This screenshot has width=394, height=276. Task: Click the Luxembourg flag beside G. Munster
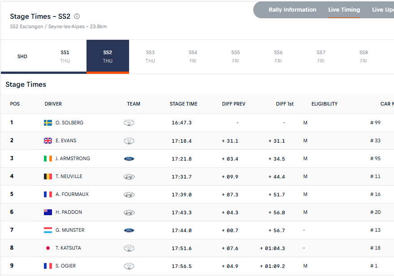click(x=48, y=230)
